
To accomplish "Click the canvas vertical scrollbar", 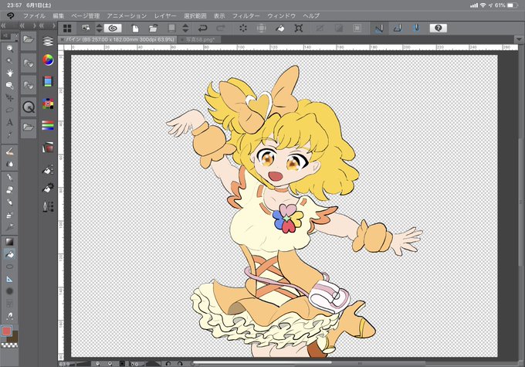I will pyautogui.click(x=520, y=201).
